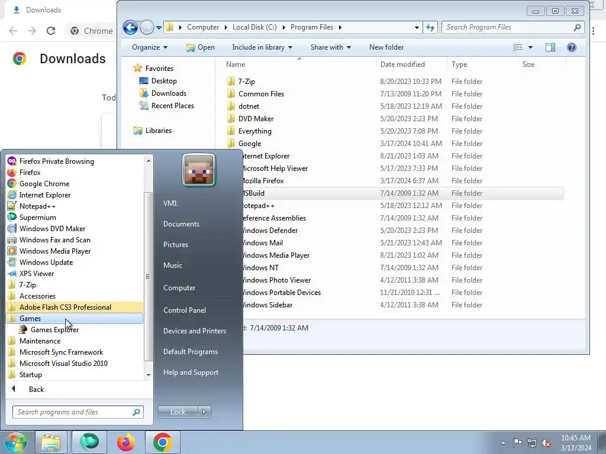Open Music from the Start menu
The image size is (606, 454).
click(173, 265)
